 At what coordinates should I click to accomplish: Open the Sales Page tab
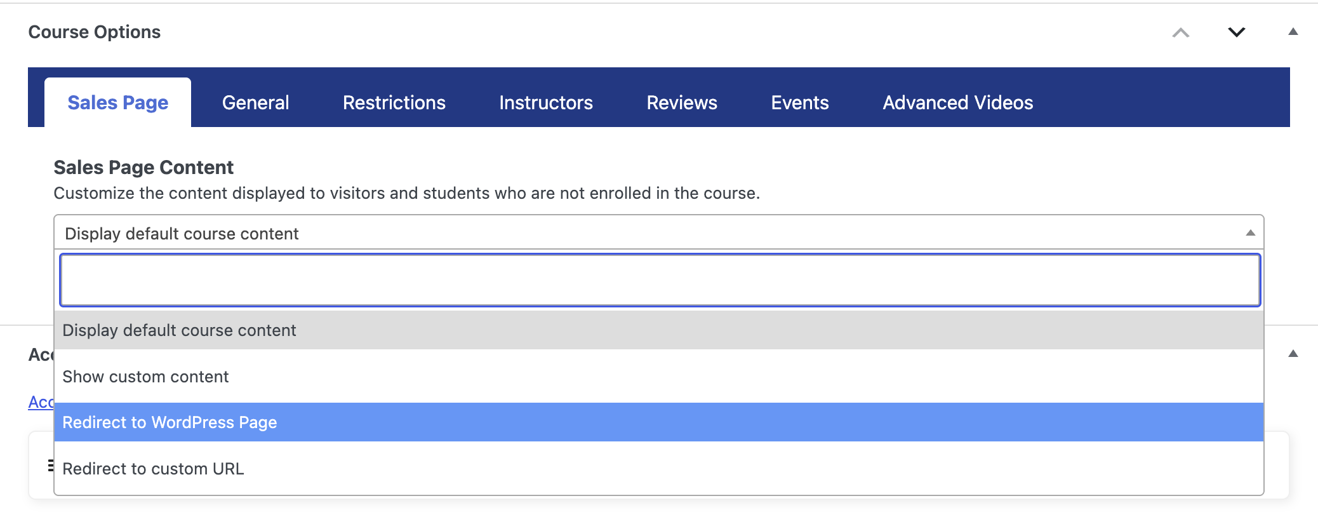click(x=117, y=102)
